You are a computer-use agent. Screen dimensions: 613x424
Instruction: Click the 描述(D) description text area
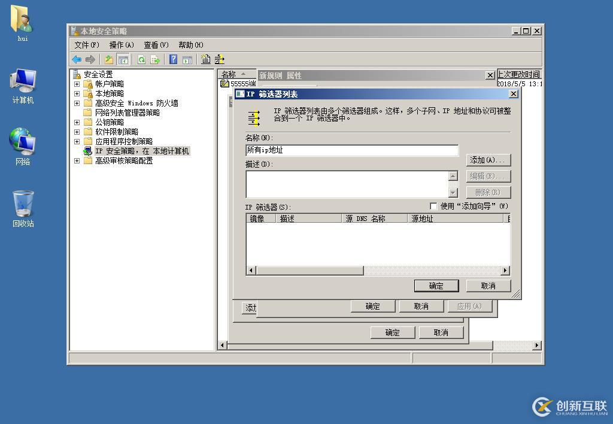click(x=347, y=184)
